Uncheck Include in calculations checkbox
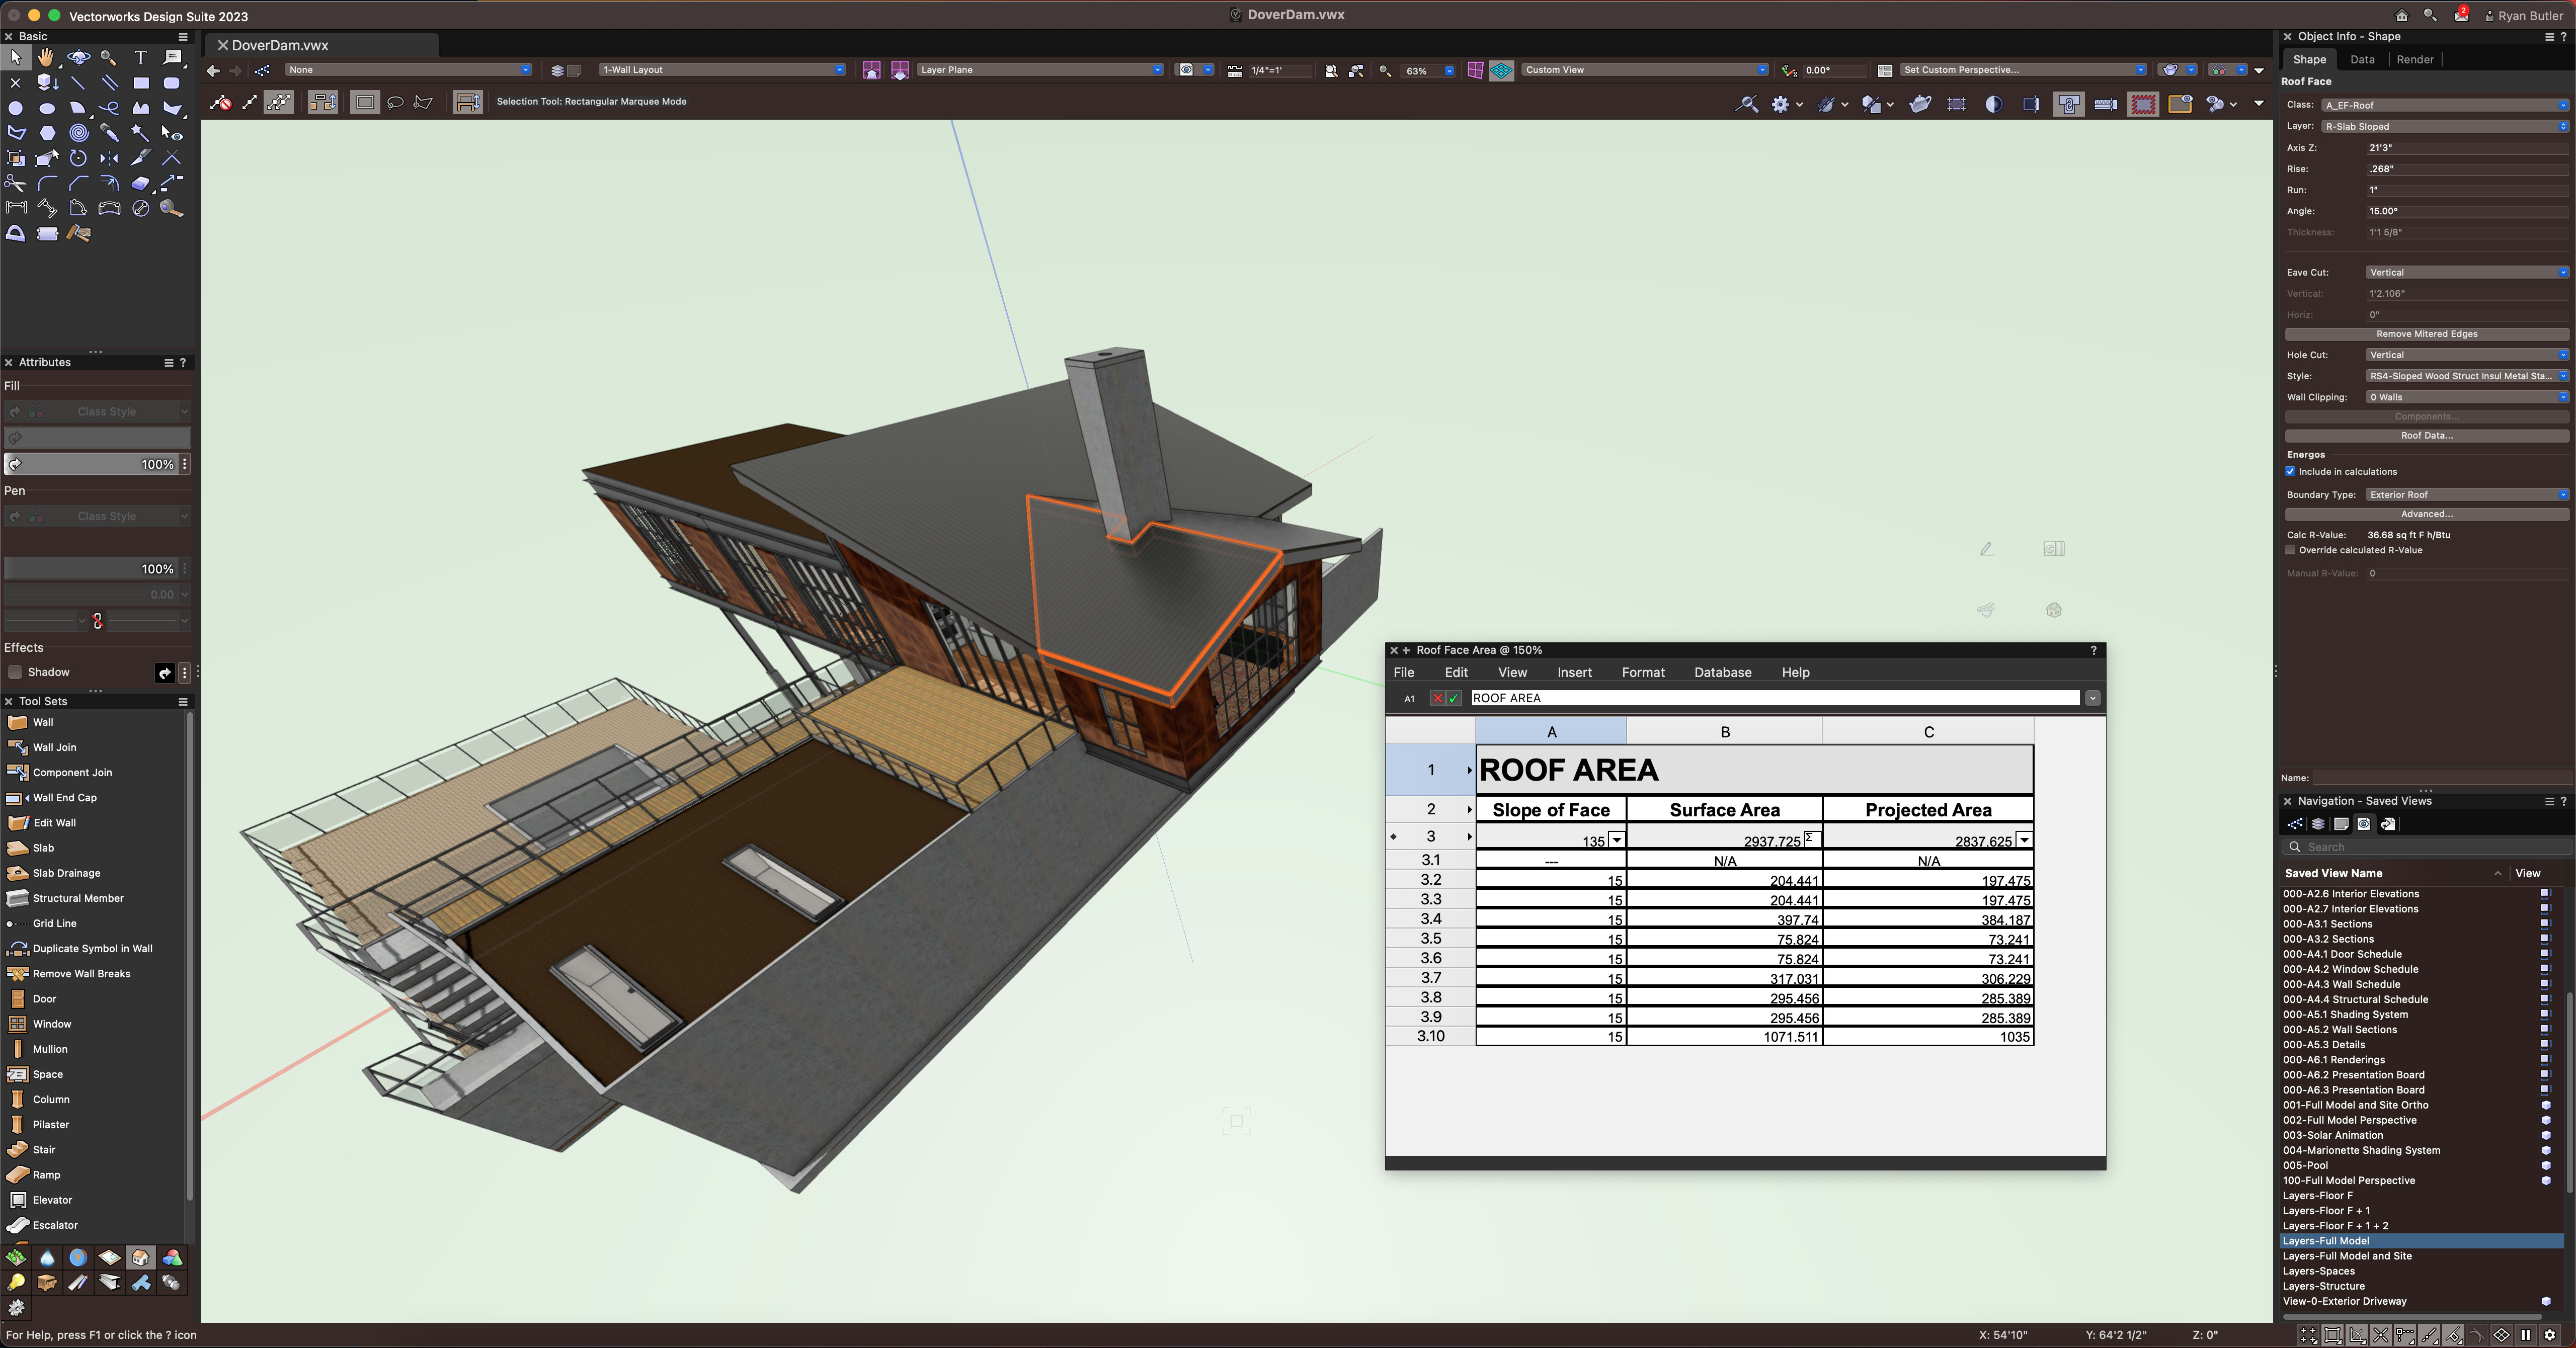Image resolution: width=2576 pixels, height=1348 pixels. [x=2291, y=472]
